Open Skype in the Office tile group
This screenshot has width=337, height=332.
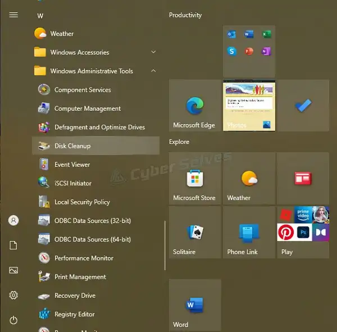click(231, 51)
